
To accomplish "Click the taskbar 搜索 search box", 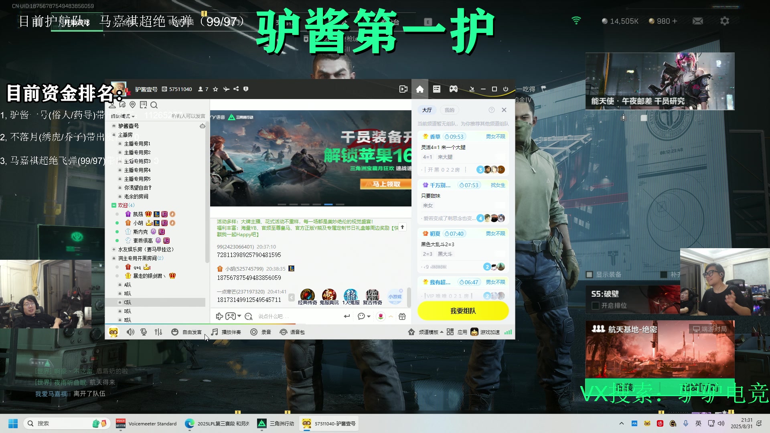I will point(67,423).
